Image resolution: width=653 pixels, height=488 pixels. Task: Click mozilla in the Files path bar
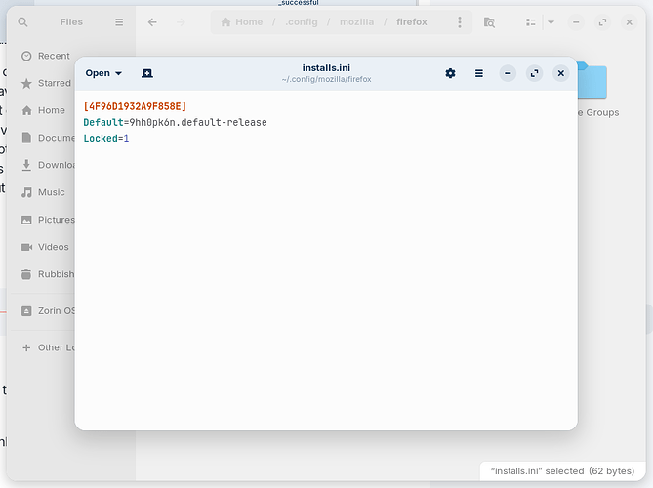coord(357,22)
